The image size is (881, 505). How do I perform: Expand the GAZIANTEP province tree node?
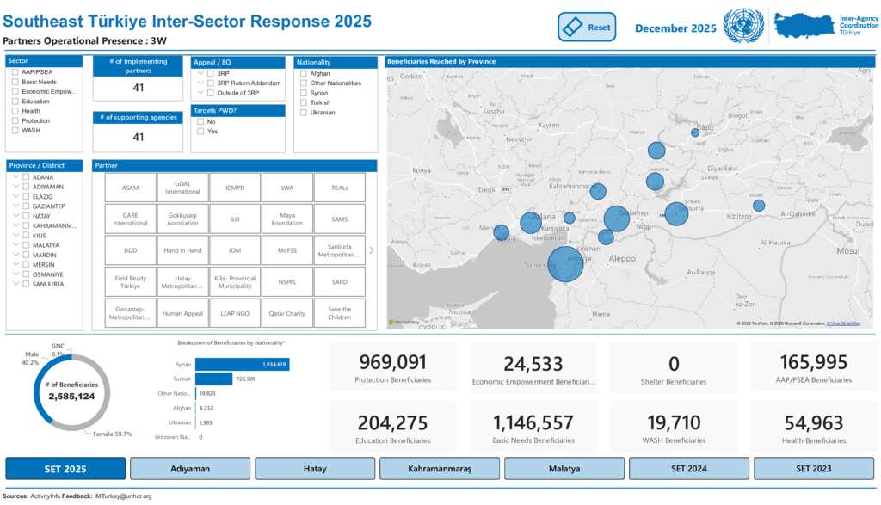[15, 206]
